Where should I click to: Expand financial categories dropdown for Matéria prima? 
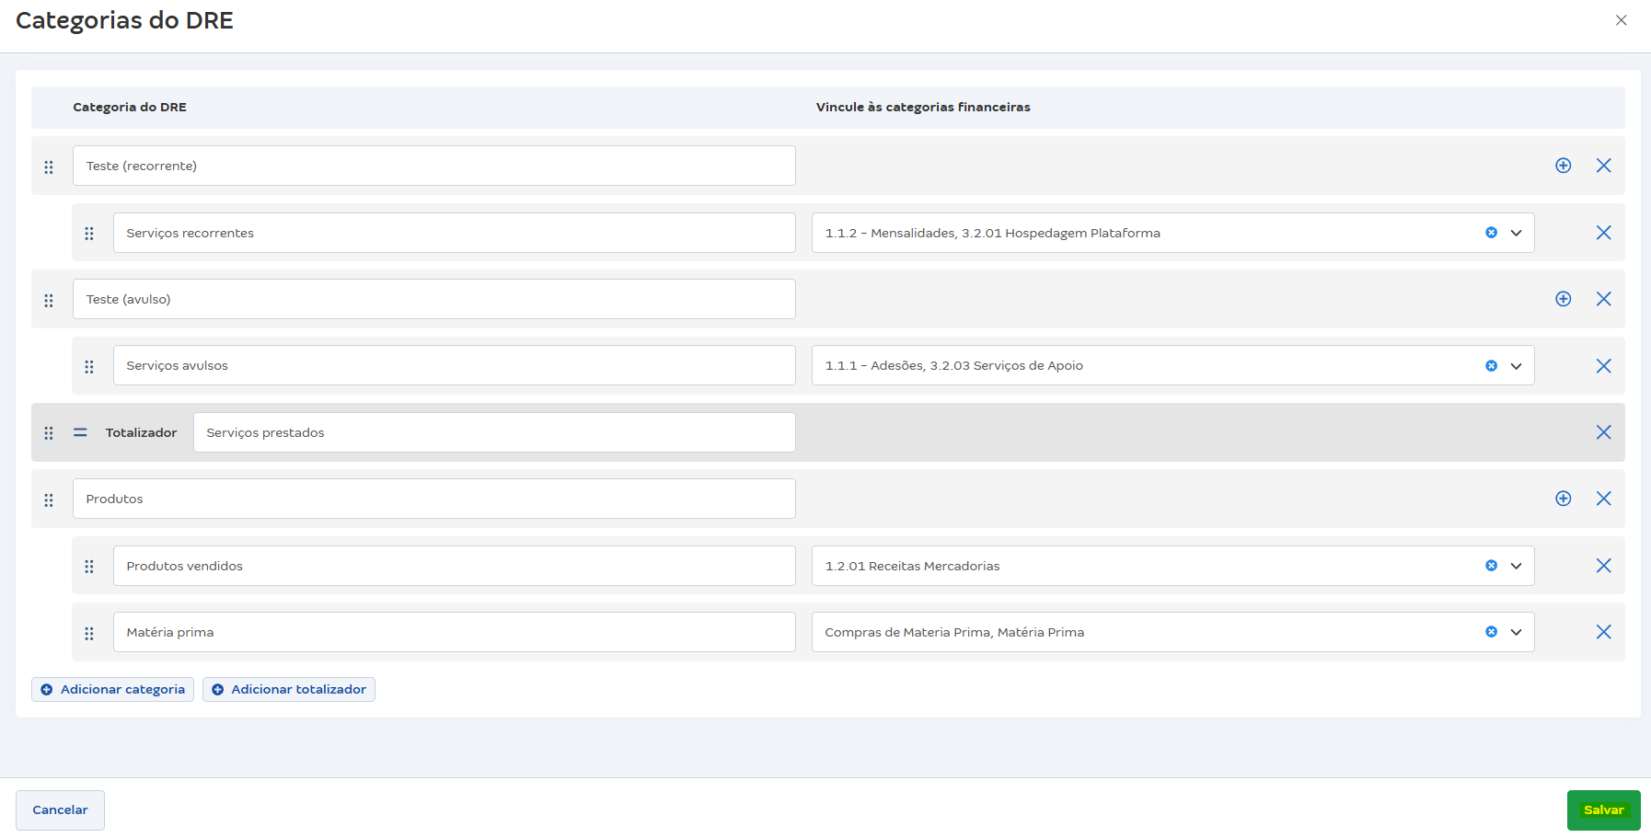point(1516,632)
